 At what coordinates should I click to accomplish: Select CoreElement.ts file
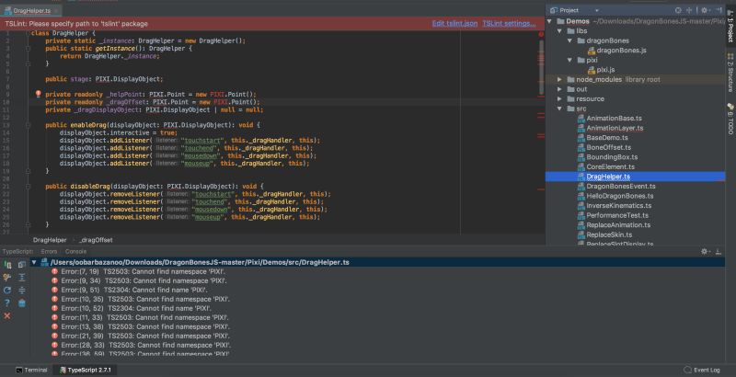coord(606,167)
